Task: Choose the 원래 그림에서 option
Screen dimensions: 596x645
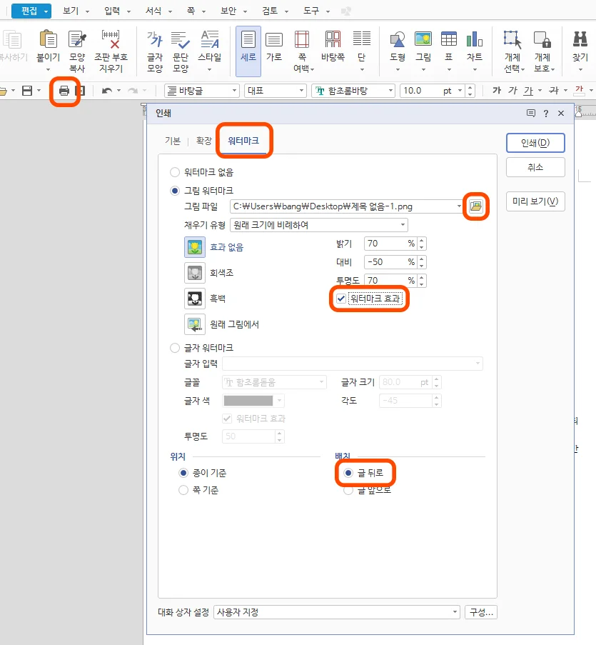Action: [195, 324]
